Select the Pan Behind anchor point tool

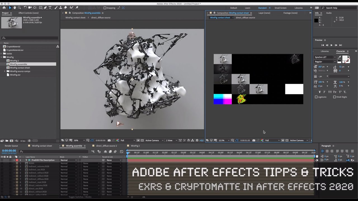point(35,8)
